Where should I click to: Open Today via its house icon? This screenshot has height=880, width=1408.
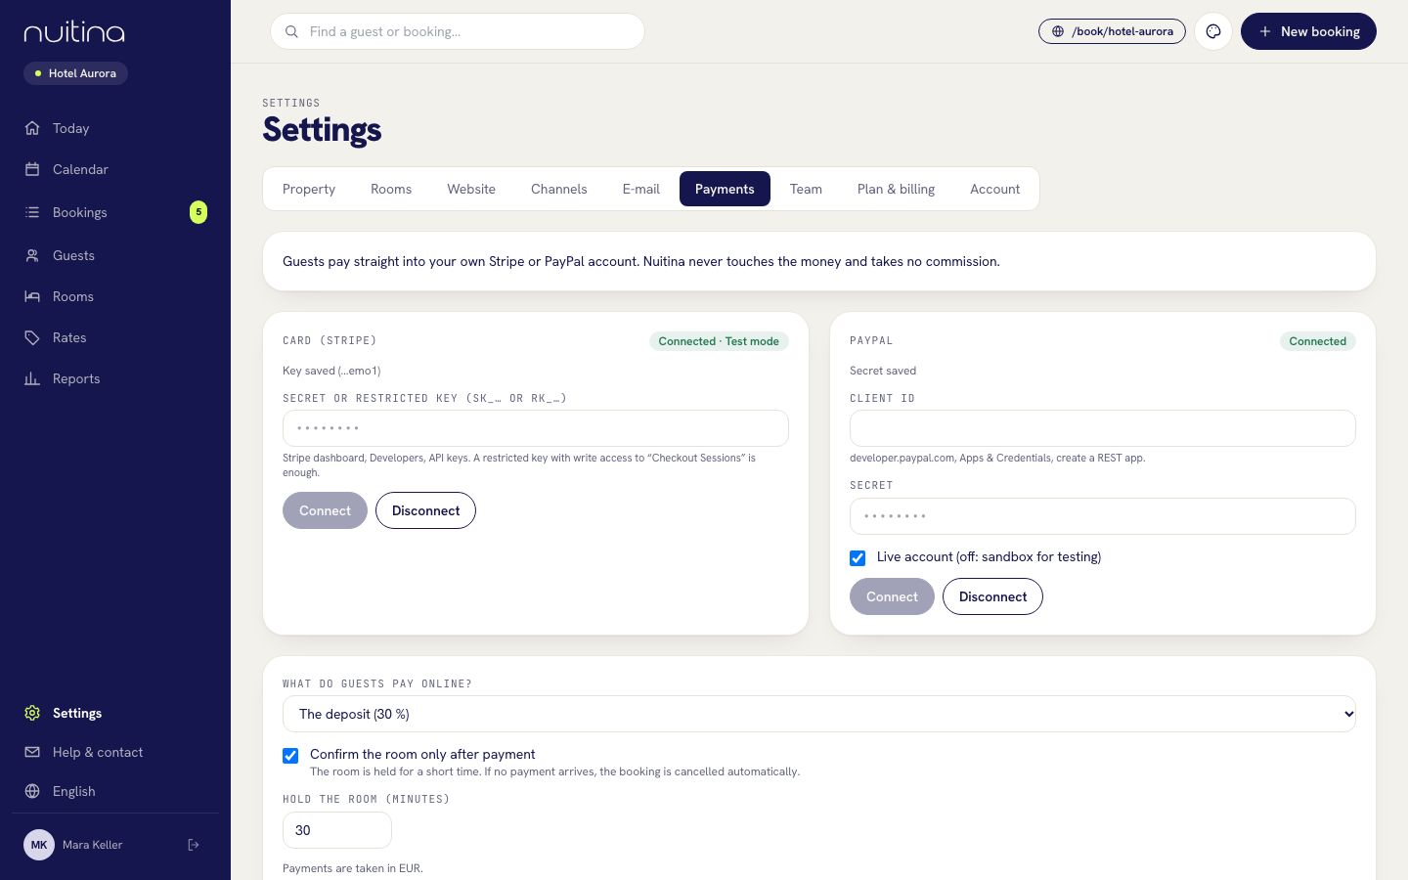[x=32, y=128]
